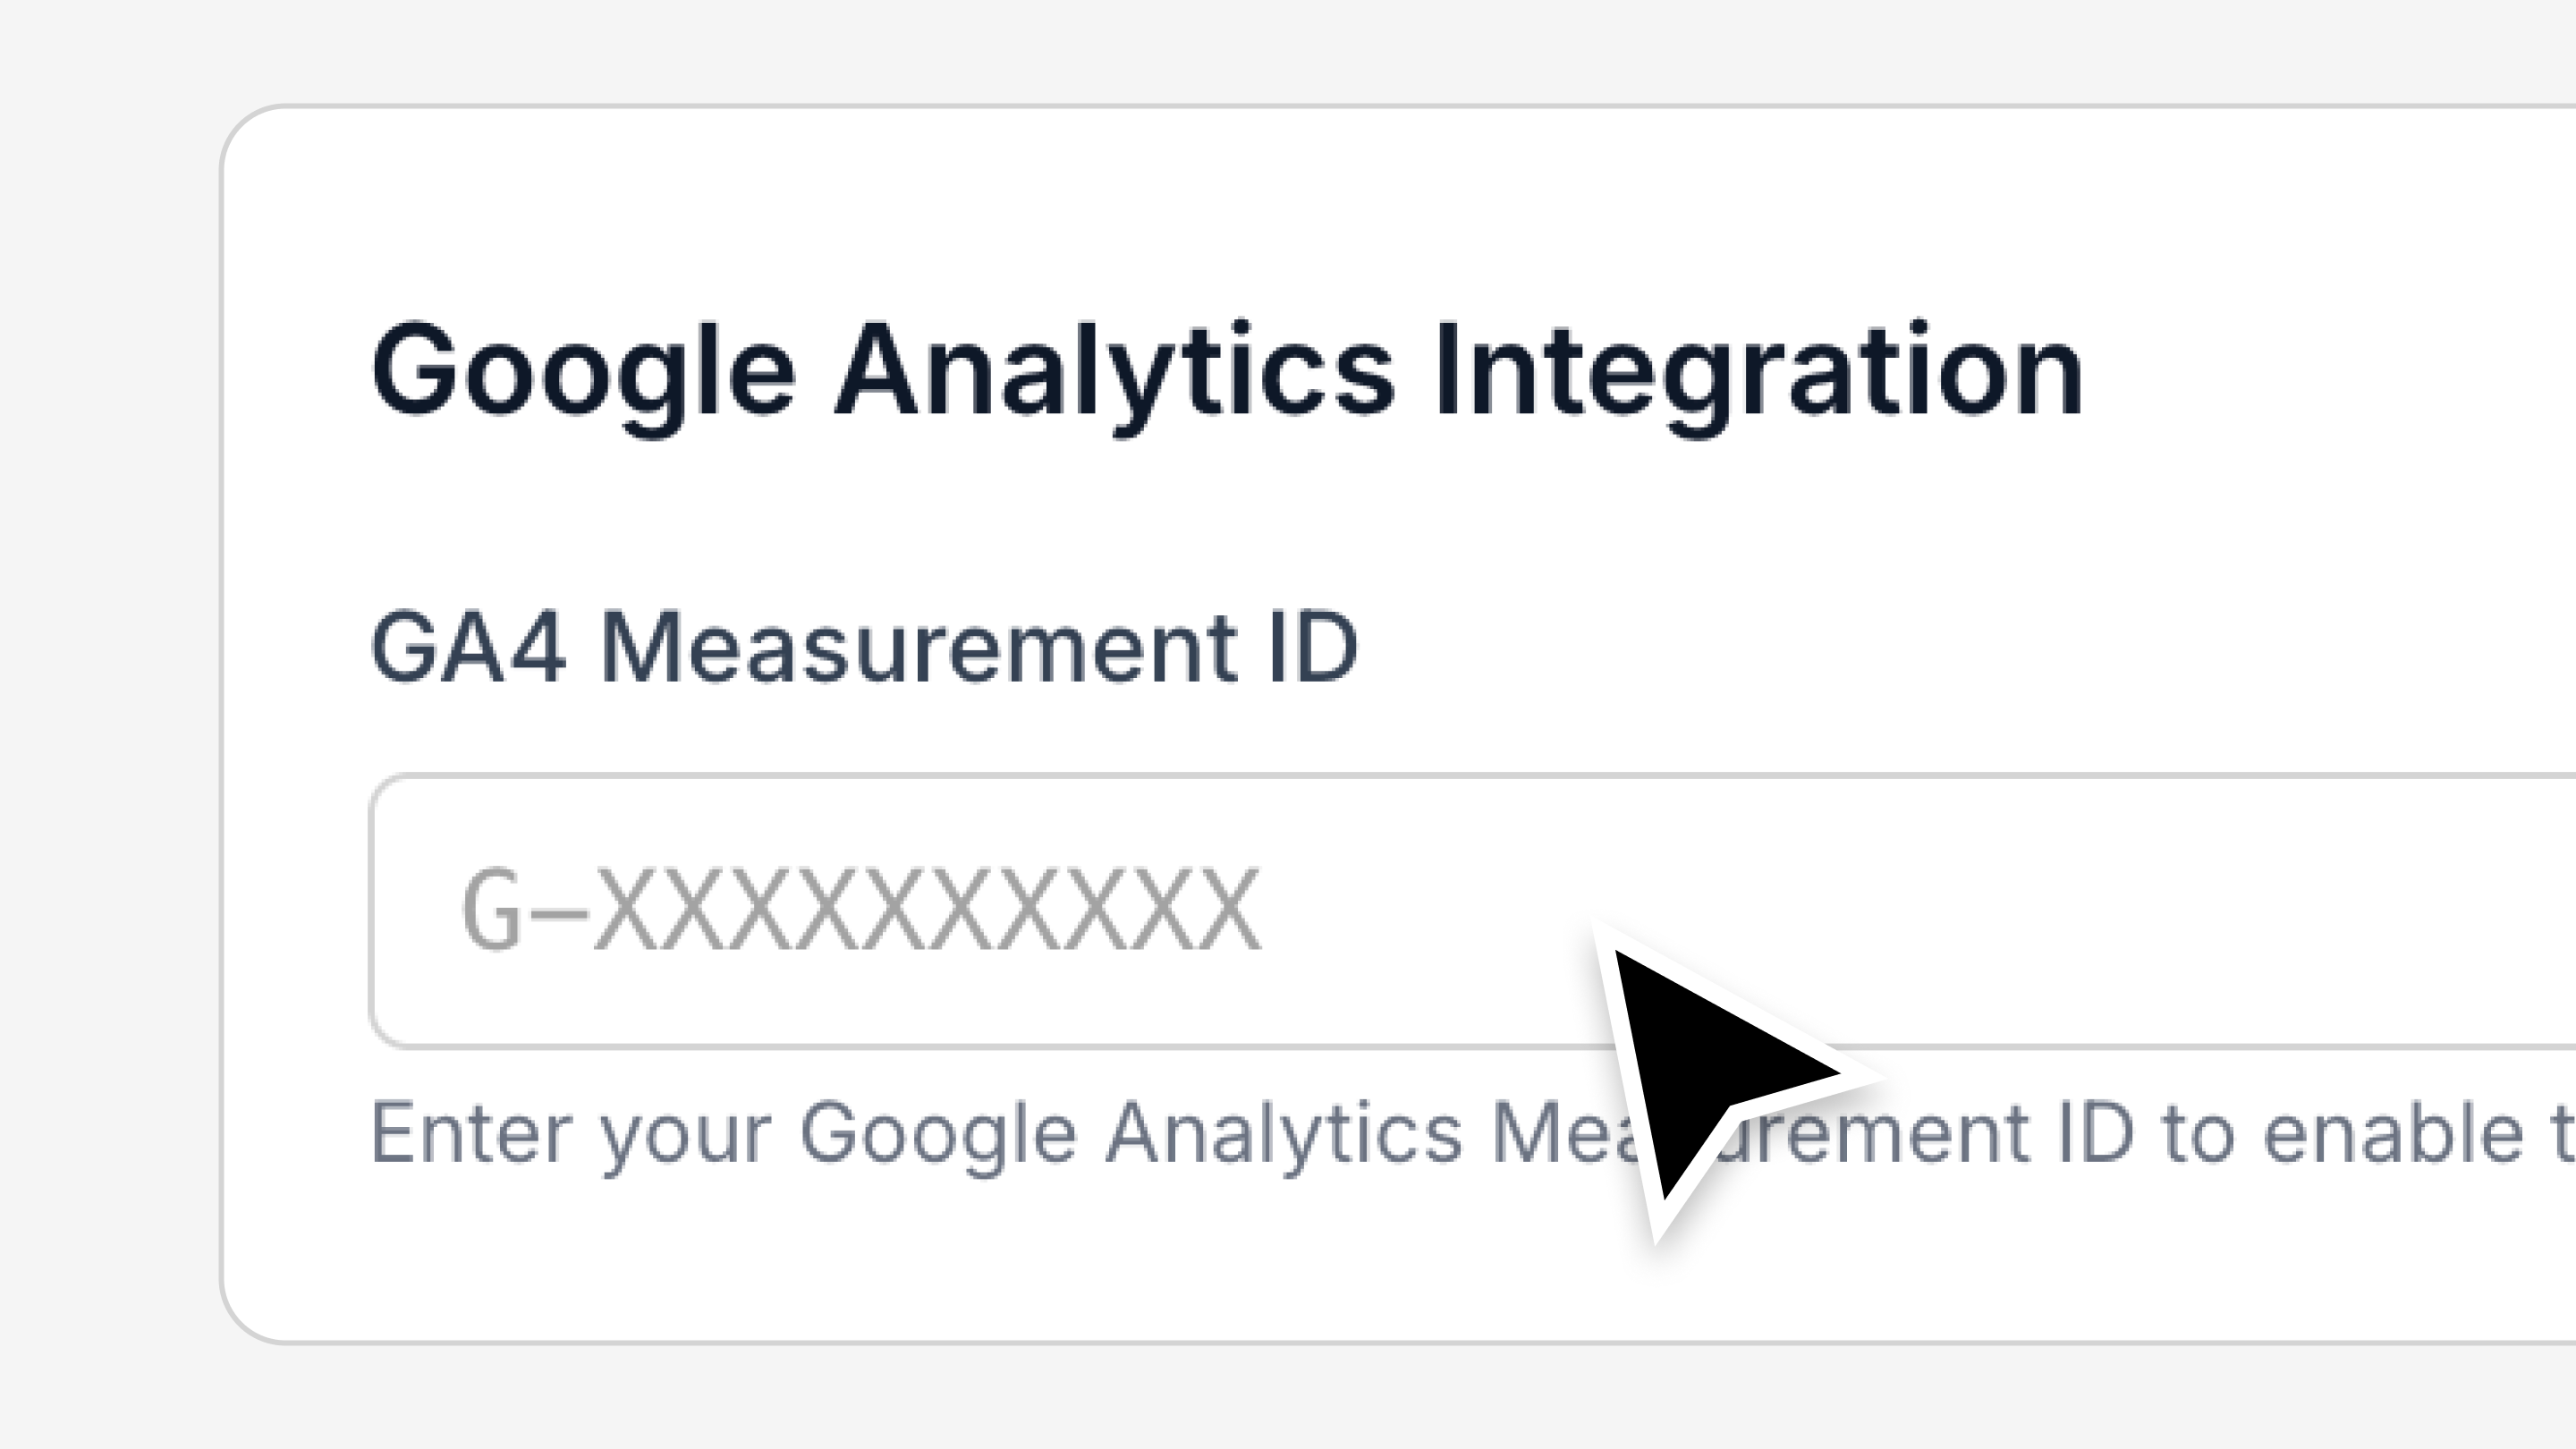2576x1449 pixels.
Task: Select the word "Google" in the heading
Action: 583,372
